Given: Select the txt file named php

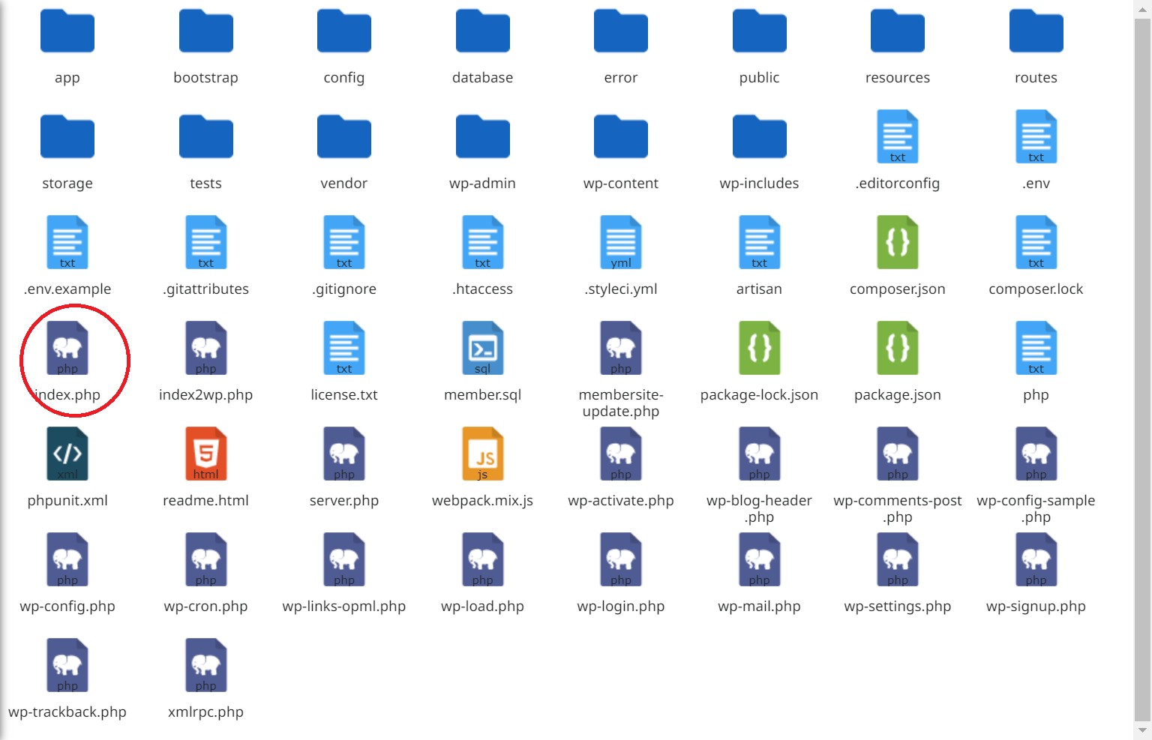Looking at the screenshot, I should [x=1036, y=348].
